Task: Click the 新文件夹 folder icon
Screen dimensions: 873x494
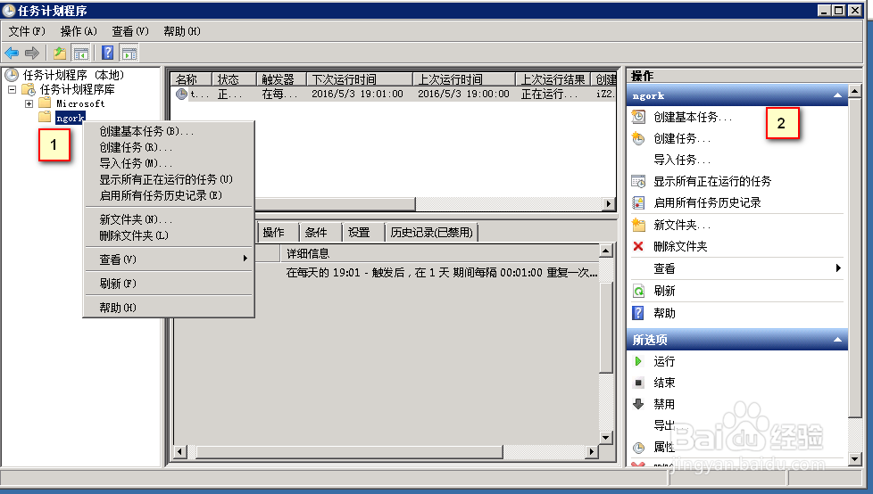Action: (x=638, y=225)
